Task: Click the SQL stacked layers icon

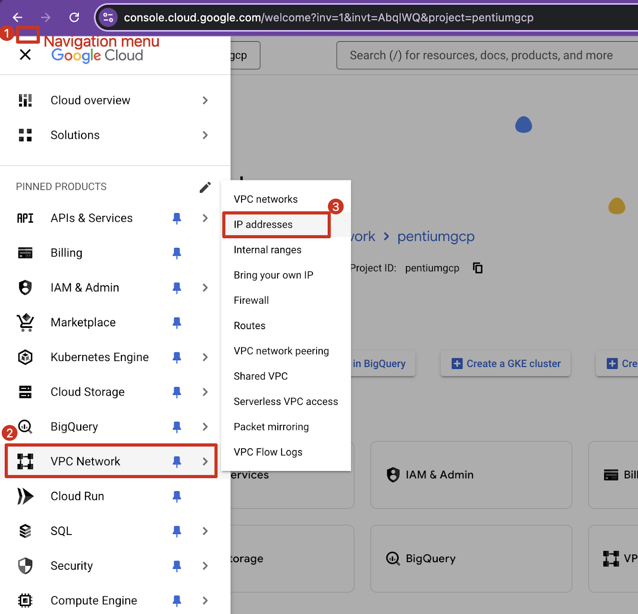Action: (25, 531)
